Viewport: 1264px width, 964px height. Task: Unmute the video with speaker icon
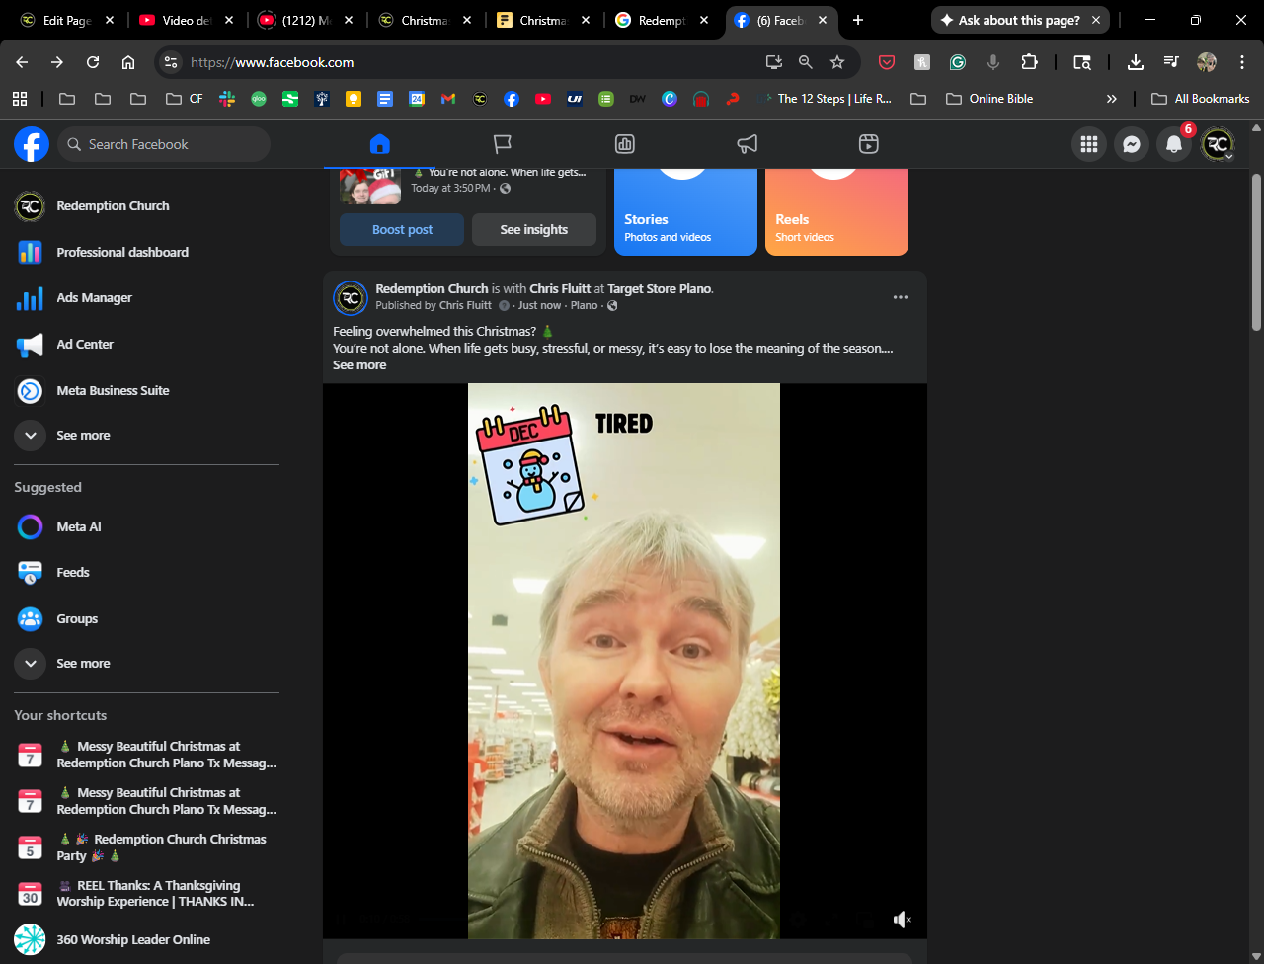click(902, 920)
